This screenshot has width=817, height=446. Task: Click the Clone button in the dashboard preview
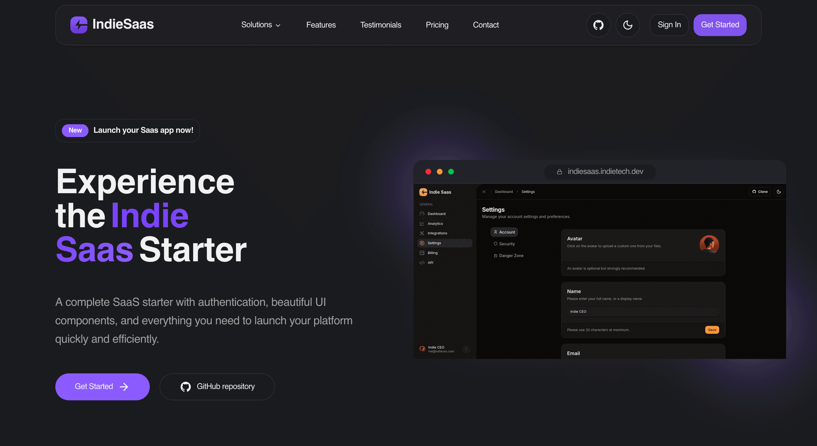[760, 192]
